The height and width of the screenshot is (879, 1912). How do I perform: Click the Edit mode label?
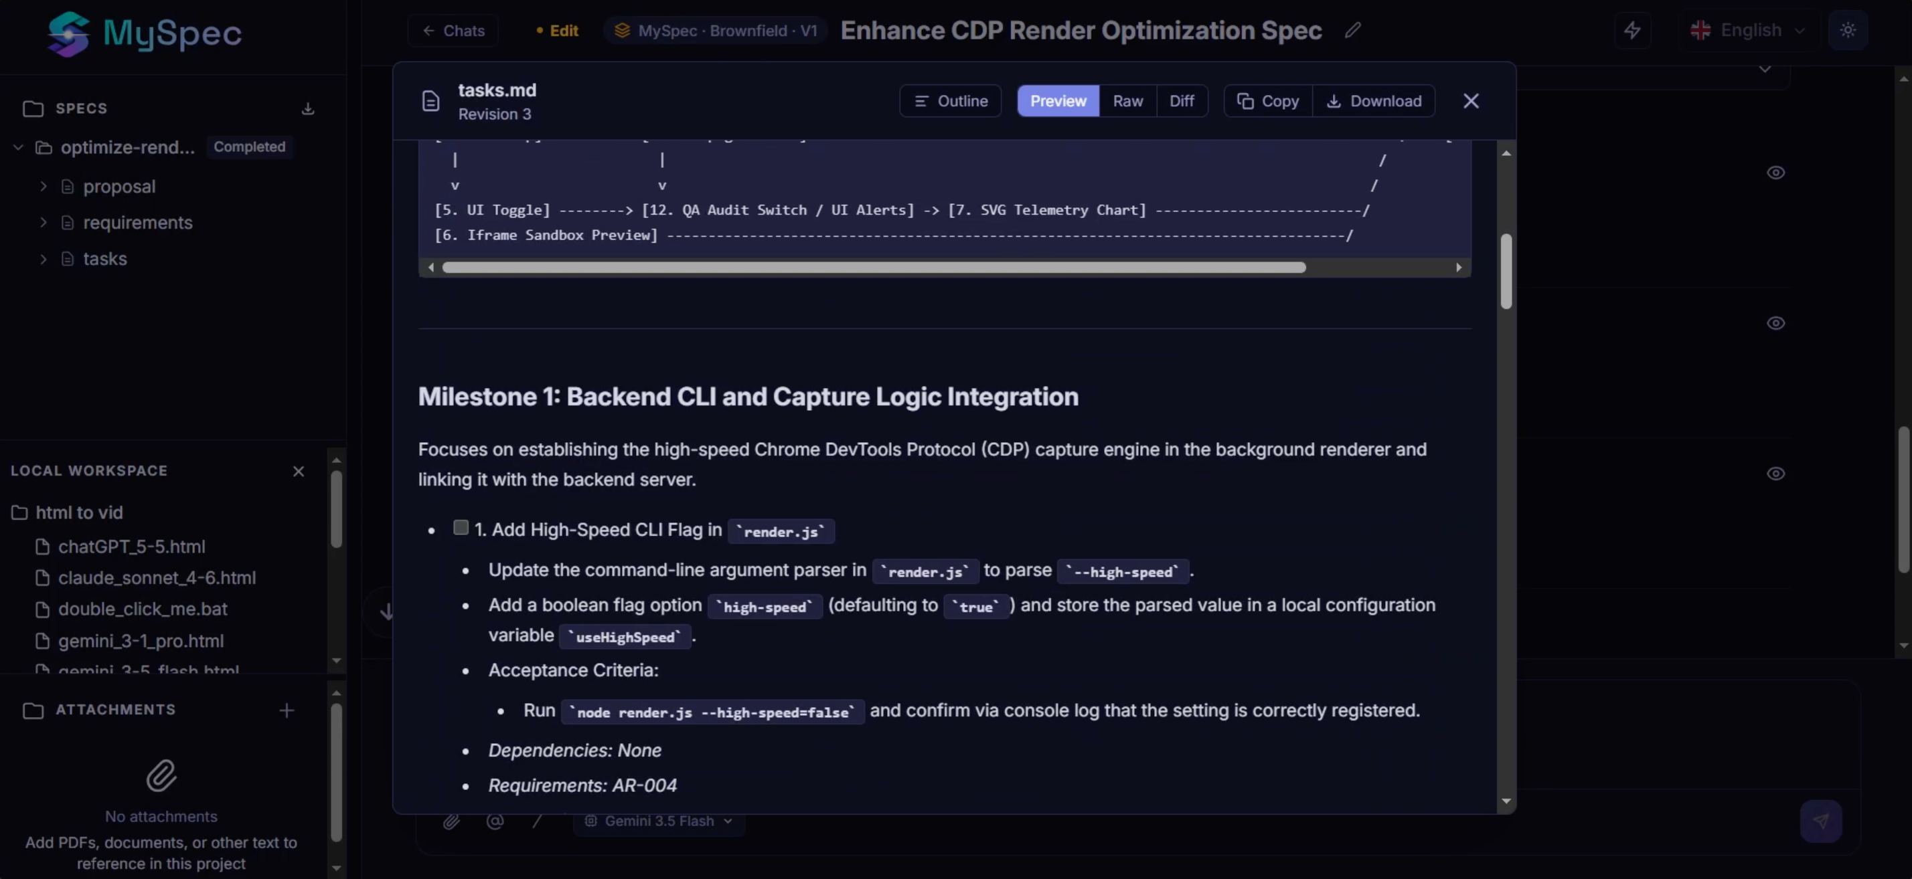point(557,30)
